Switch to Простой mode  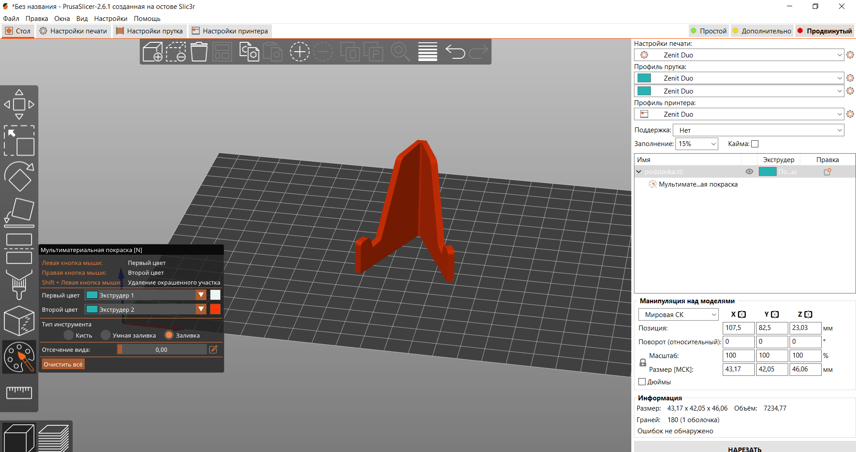click(709, 31)
